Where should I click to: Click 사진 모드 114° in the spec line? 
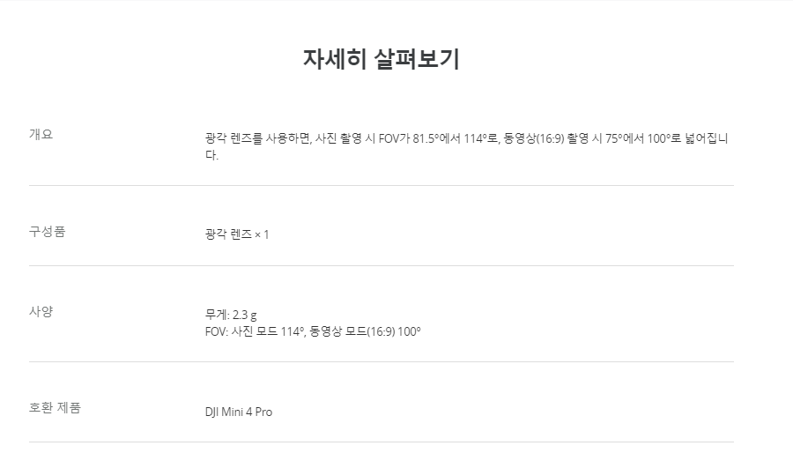click(x=267, y=331)
